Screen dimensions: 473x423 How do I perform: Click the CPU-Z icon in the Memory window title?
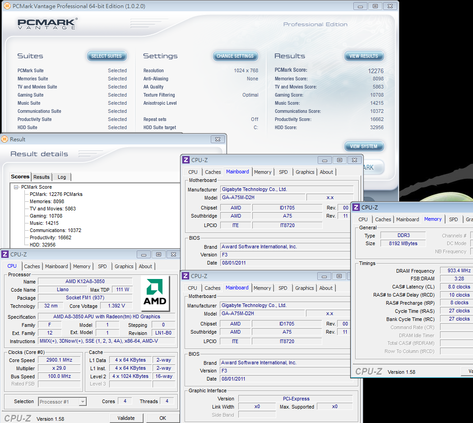(x=356, y=208)
